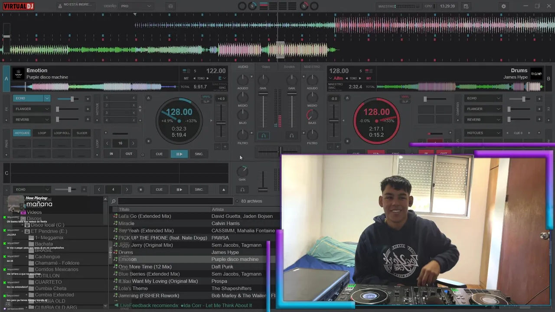Toggle deck B SLIP mode
Viewport: 555px width, 312px height.
pyautogui.click(x=405, y=101)
